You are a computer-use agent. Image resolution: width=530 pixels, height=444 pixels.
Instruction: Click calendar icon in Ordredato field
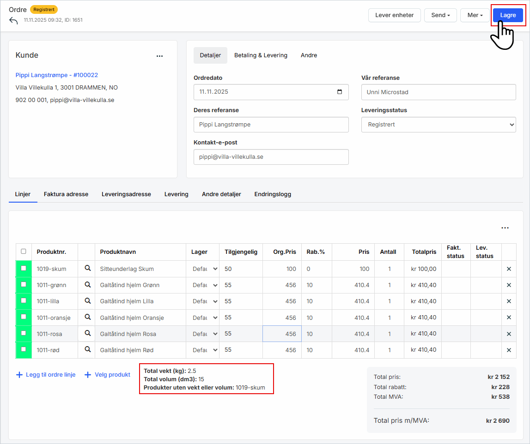click(x=340, y=92)
